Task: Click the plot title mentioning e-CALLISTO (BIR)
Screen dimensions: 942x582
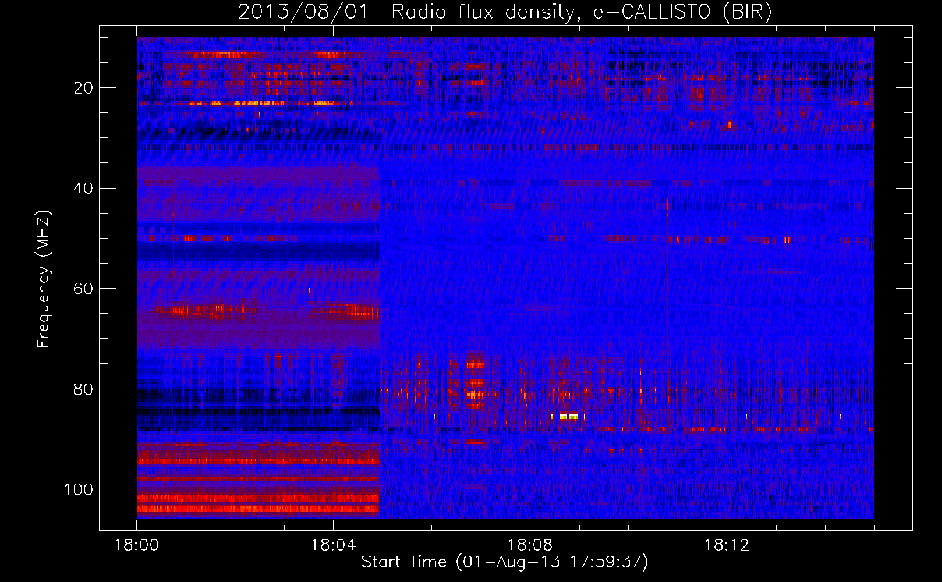Action: click(x=505, y=12)
